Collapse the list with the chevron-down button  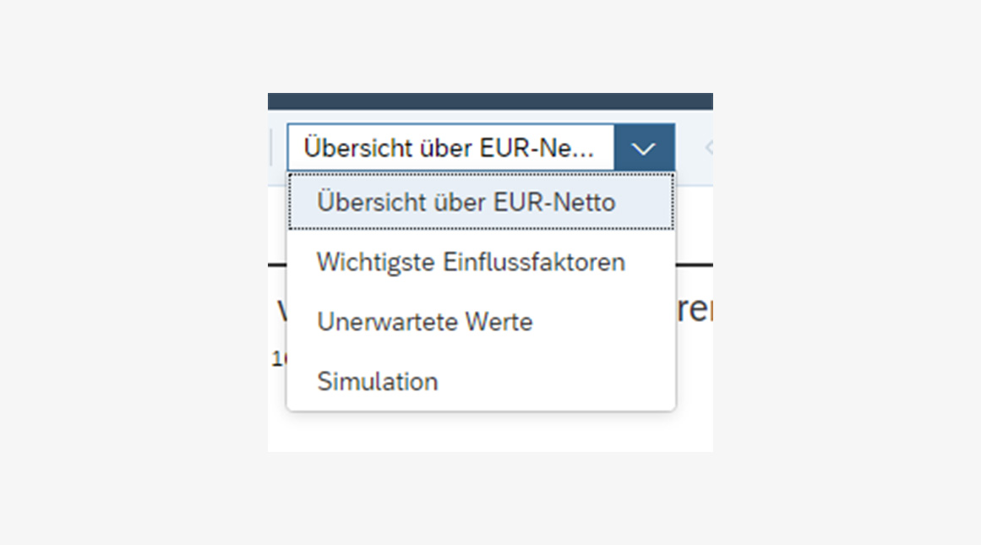tap(644, 148)
